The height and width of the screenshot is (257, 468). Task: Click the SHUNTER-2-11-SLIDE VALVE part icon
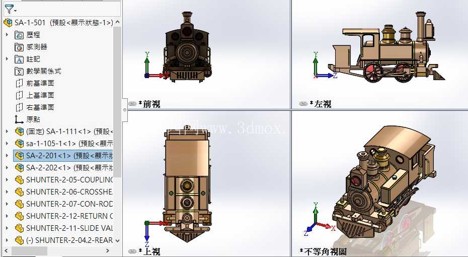tap(19, 228)
